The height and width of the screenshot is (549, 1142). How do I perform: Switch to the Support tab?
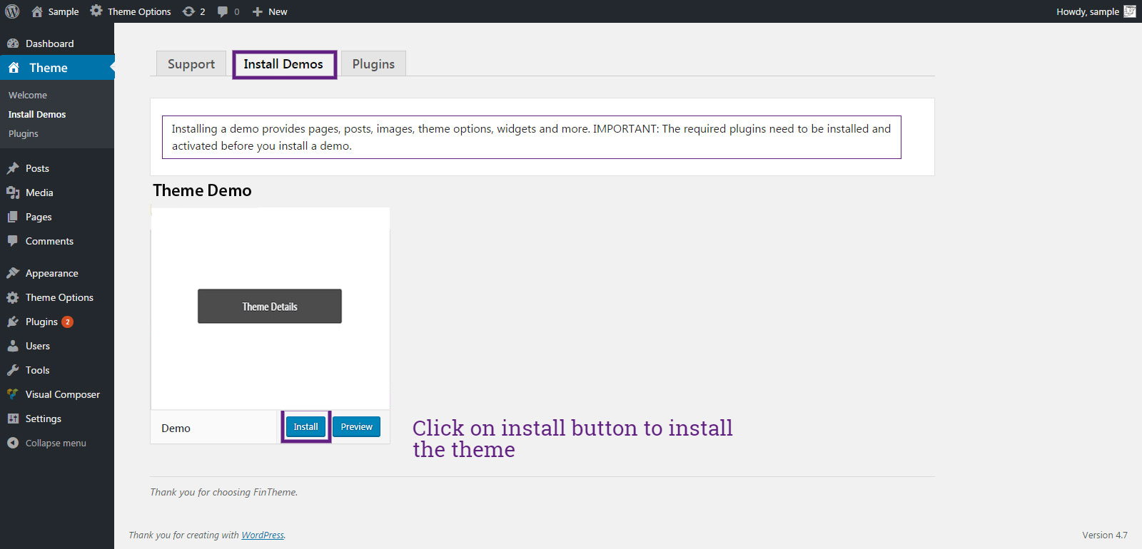(191, 64)
